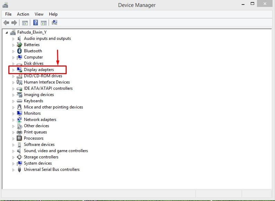Screen dimensions: 275x201
Task: Maximize the Device Manager window
Action: (252, 4)
